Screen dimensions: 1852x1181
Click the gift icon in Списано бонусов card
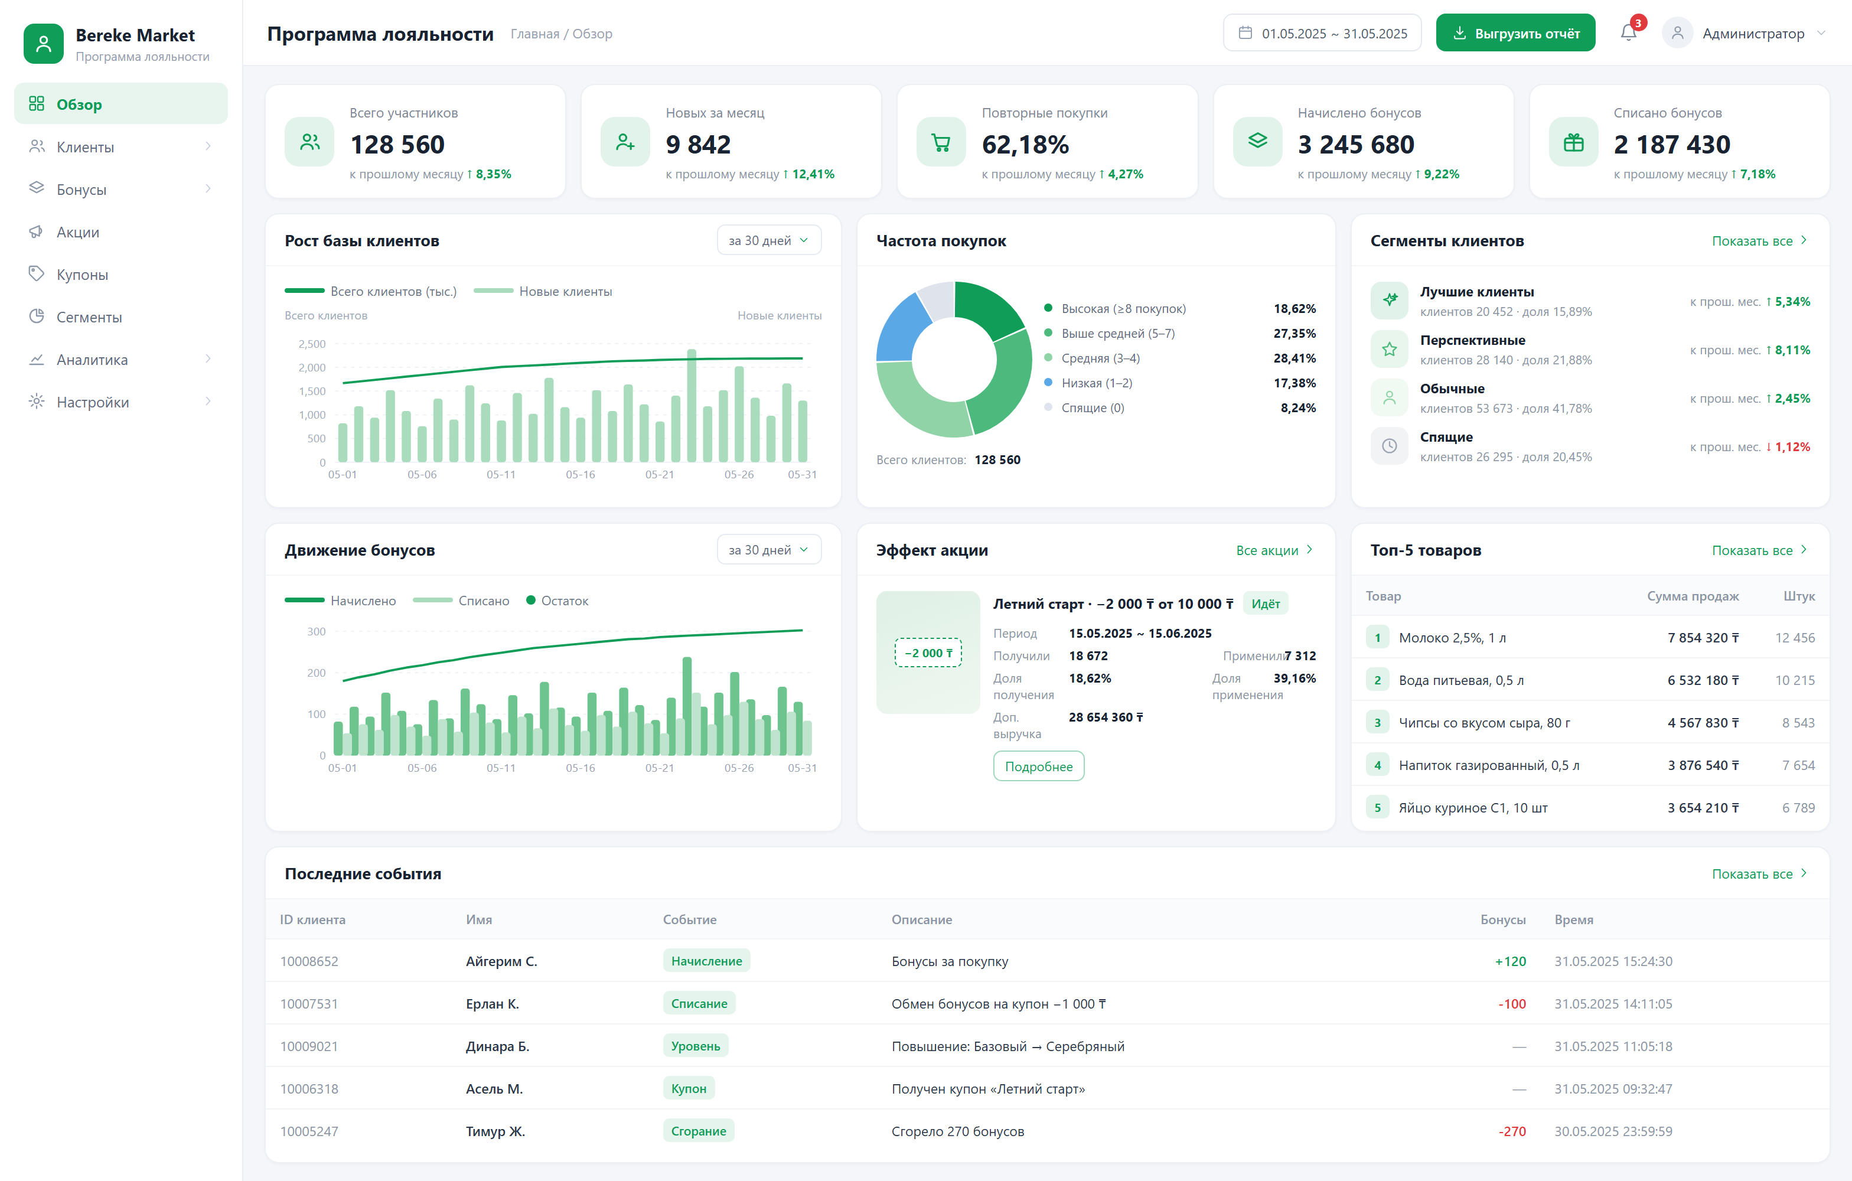(x=1574, y=142)
